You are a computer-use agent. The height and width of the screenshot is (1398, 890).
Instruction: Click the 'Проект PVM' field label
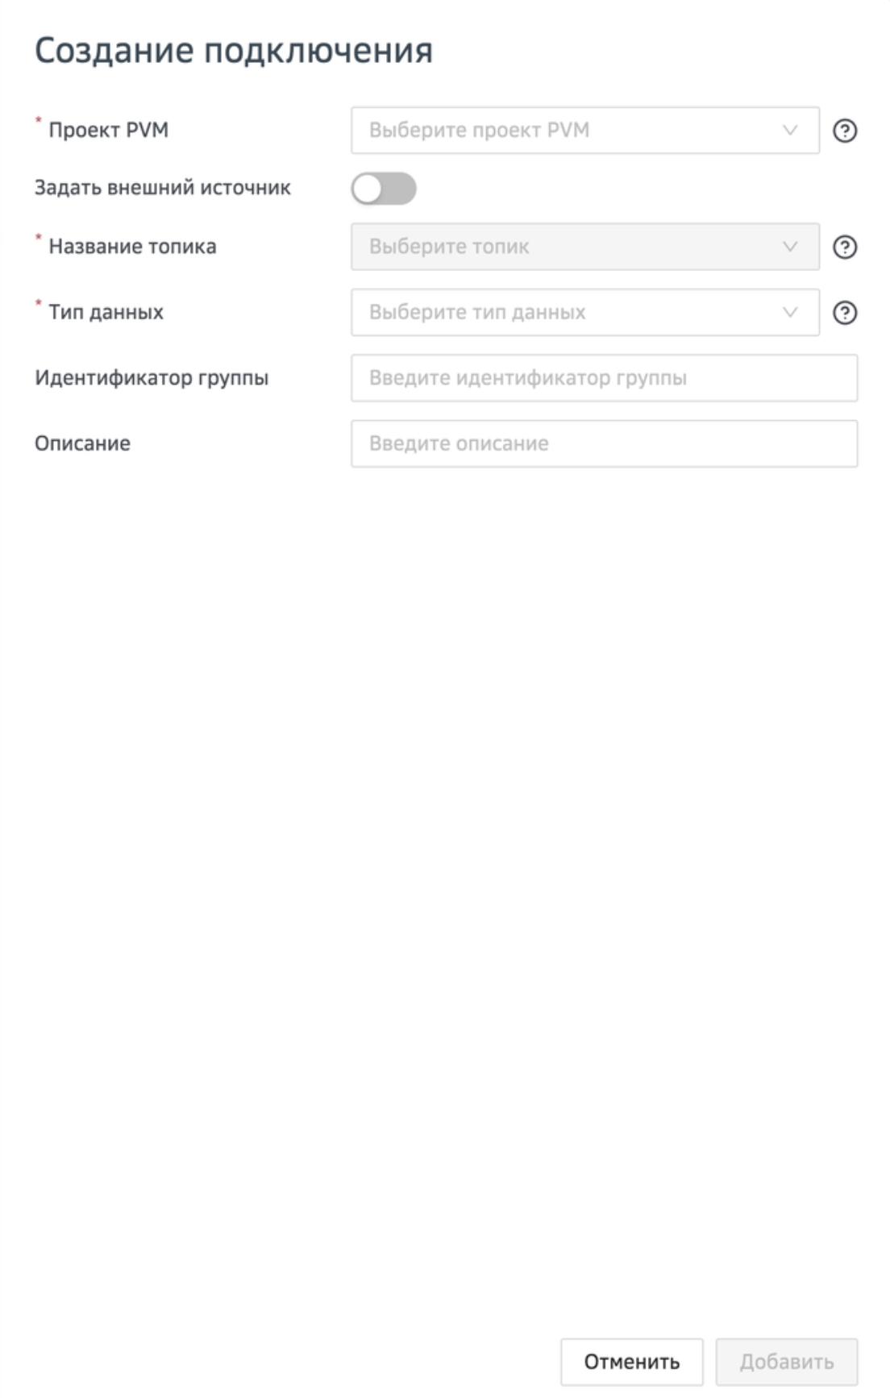pos(108,131)
